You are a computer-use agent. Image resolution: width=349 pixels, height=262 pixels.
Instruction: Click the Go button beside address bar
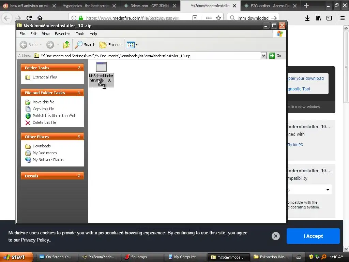click(x=275, y=56)
